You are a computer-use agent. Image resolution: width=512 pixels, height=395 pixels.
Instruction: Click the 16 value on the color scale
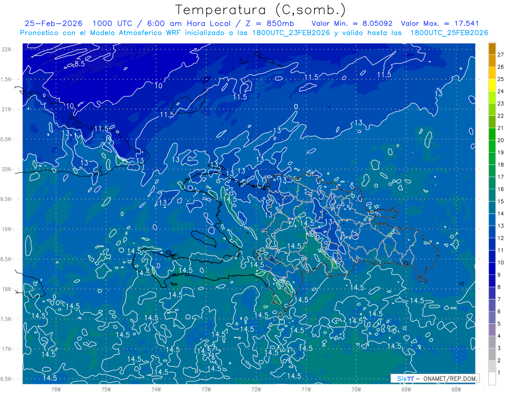click(501, 189)
